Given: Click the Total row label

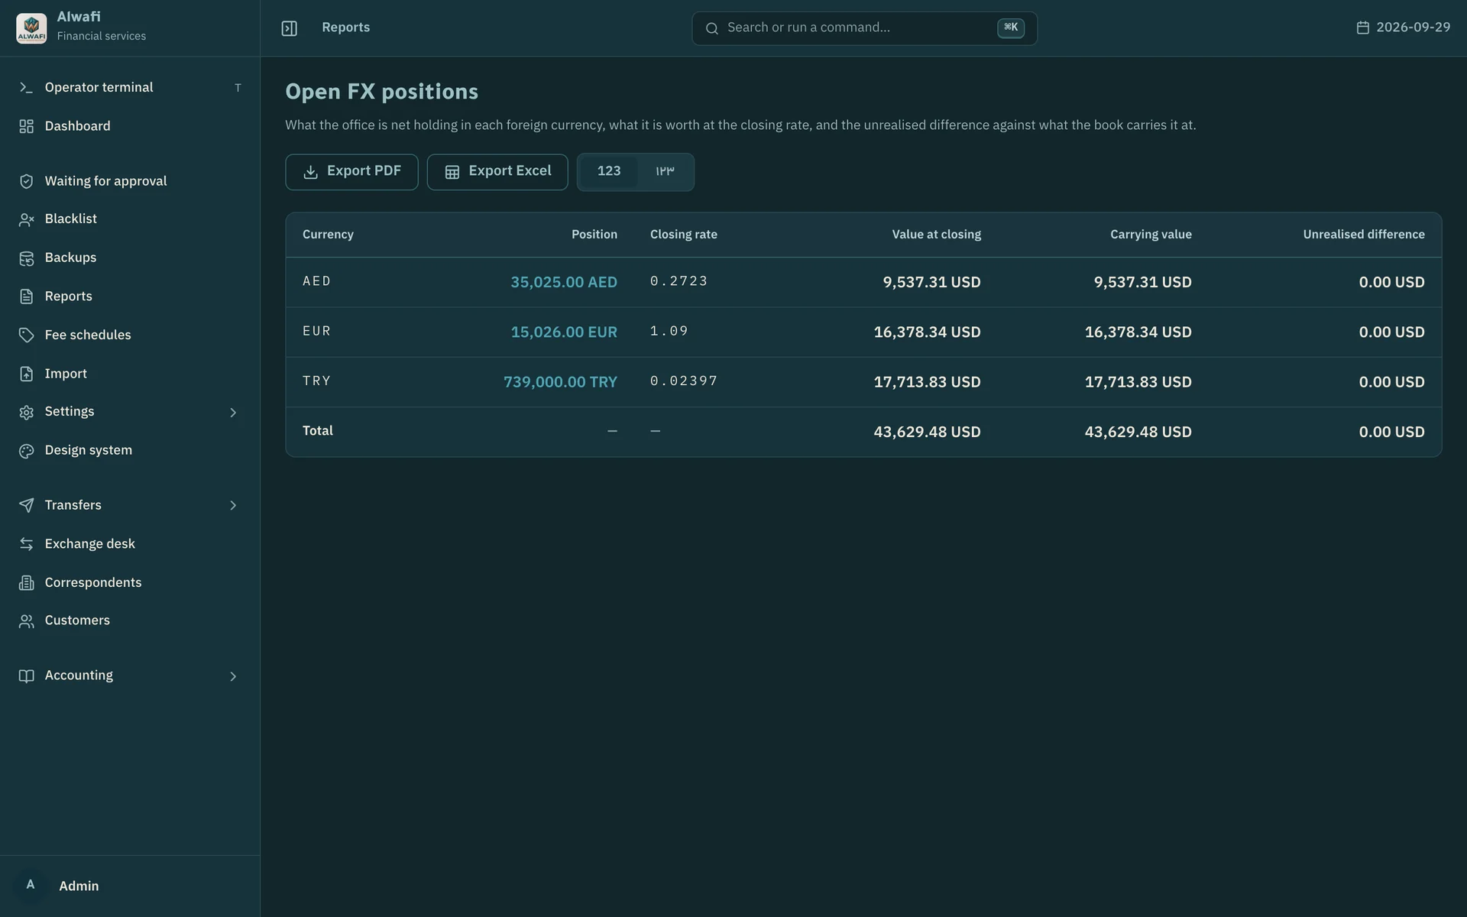Looking at the screenshot, I should coord(317,431).
